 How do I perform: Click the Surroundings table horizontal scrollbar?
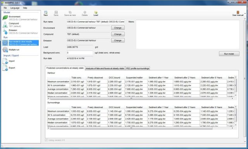131,128
